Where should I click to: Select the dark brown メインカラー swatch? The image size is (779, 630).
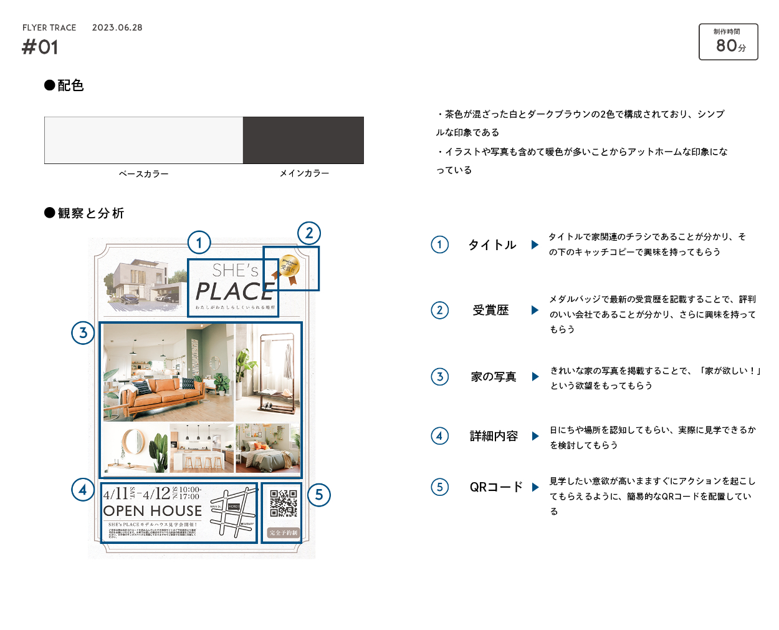tap(303, 140)
